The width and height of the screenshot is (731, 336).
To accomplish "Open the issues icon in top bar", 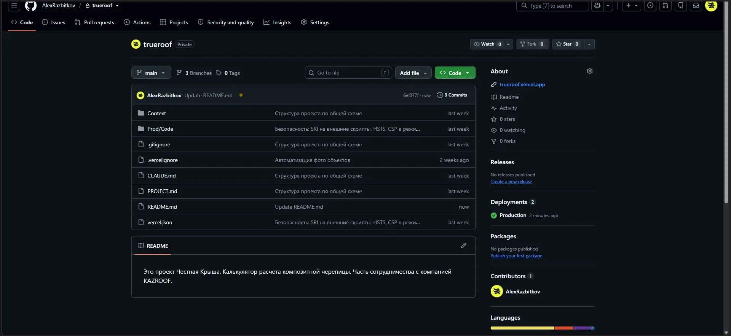I will (650, 5).
